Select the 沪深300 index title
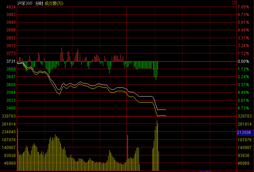 point(25,3)
